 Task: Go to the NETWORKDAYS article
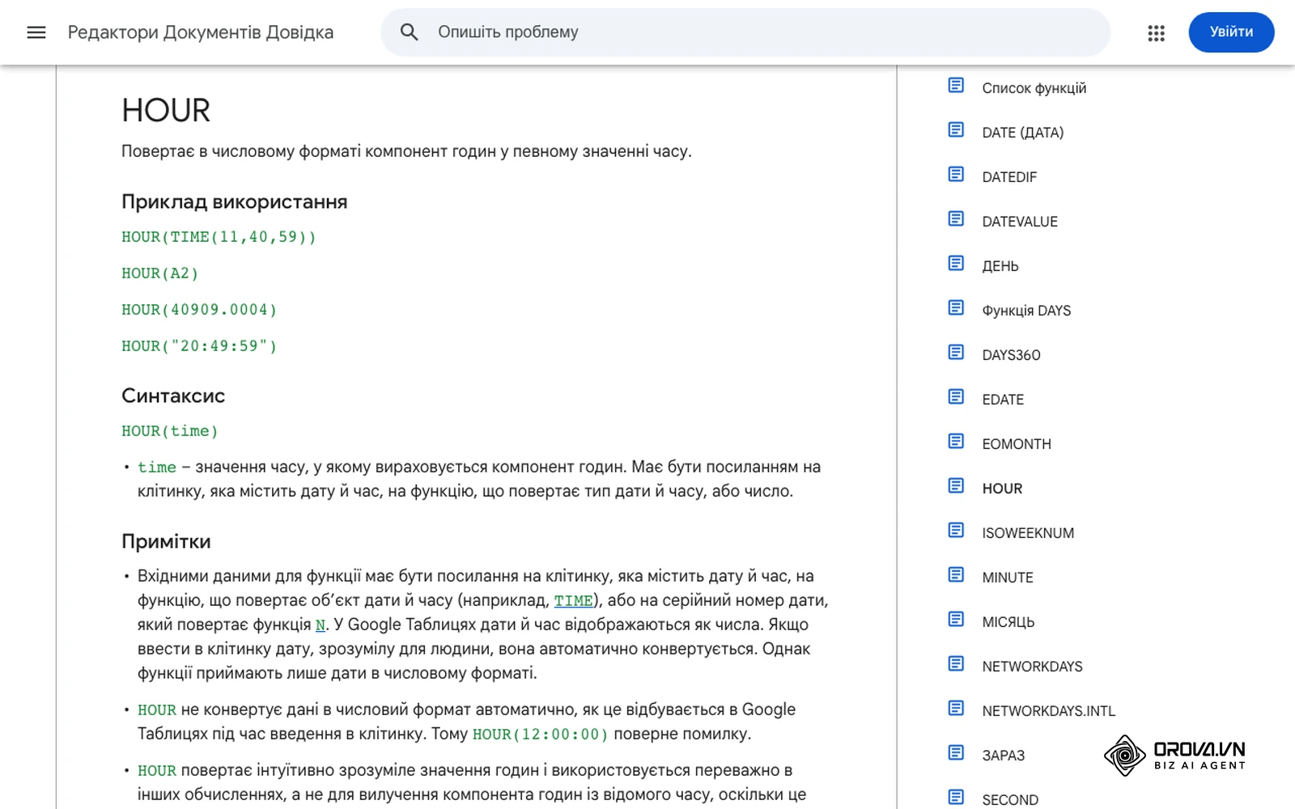tap(1032, 667)
